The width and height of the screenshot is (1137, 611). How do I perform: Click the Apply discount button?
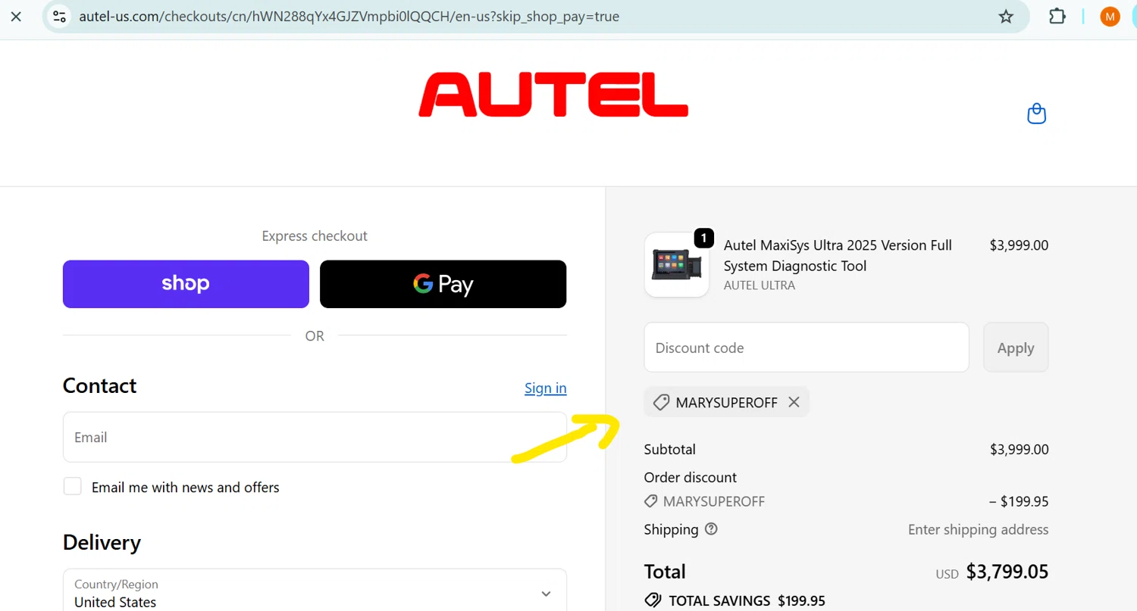(x=1016, y=348)
